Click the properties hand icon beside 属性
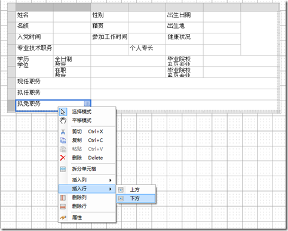The image size is (288, 231). (x=63, y=217)
